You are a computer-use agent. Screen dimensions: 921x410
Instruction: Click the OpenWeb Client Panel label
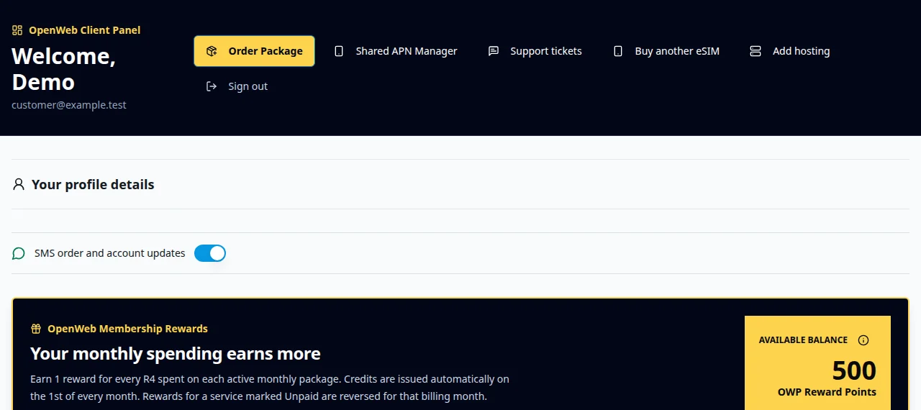click(x=85, y=30)
